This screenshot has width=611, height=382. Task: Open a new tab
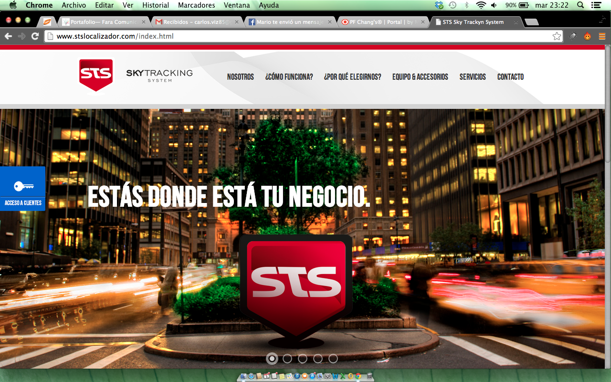click(x=531, y=22)
